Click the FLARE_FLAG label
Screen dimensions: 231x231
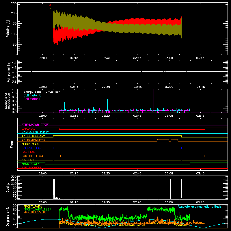pos(30,144)
